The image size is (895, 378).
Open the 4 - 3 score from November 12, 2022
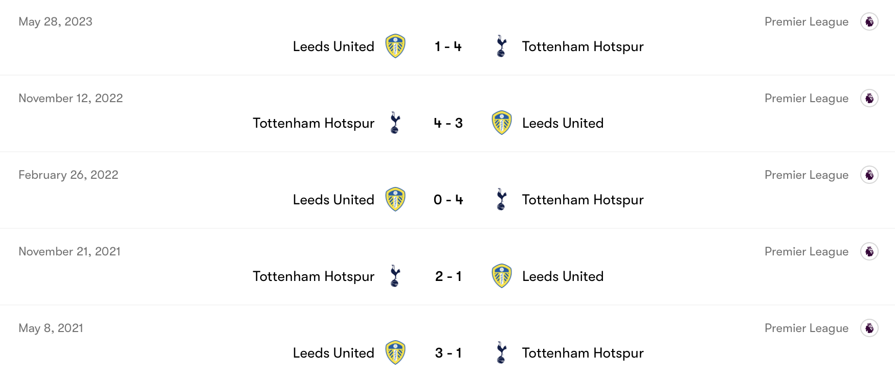point(448,123)
